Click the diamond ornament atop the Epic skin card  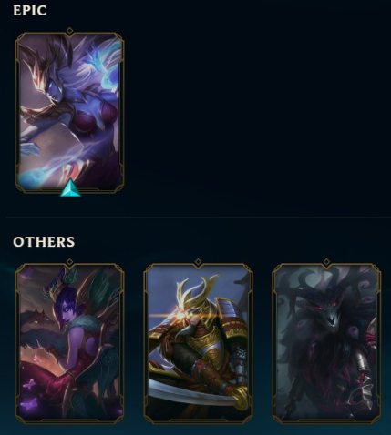[69, 31]
